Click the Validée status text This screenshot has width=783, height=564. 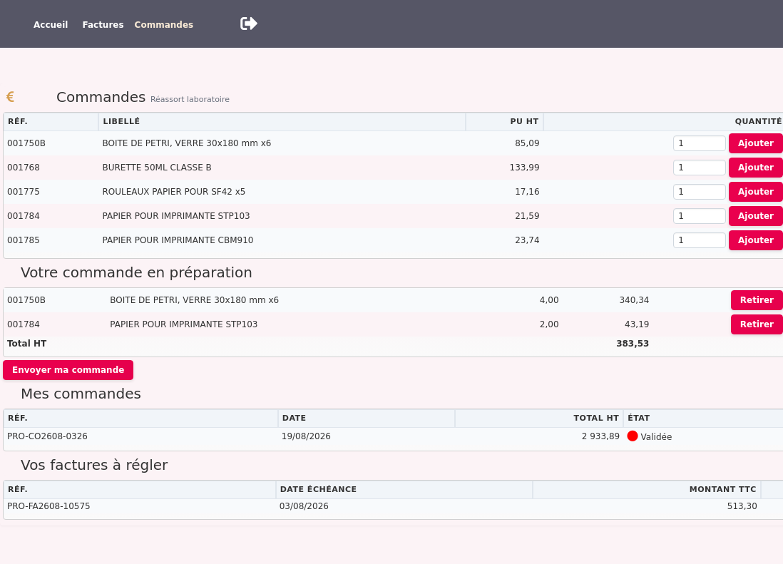[655, 436]
